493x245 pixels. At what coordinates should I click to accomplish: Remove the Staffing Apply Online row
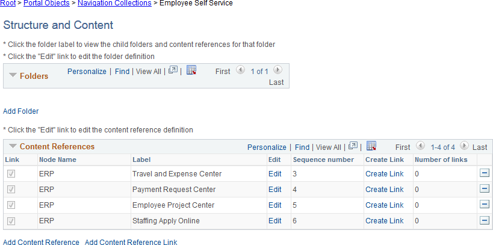484,220
